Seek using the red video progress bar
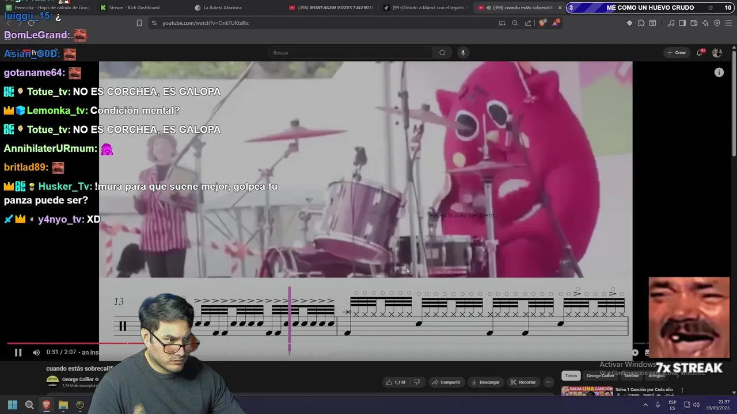Image resolution: width=737 pixels, height=414 pixels. (75, 343)
